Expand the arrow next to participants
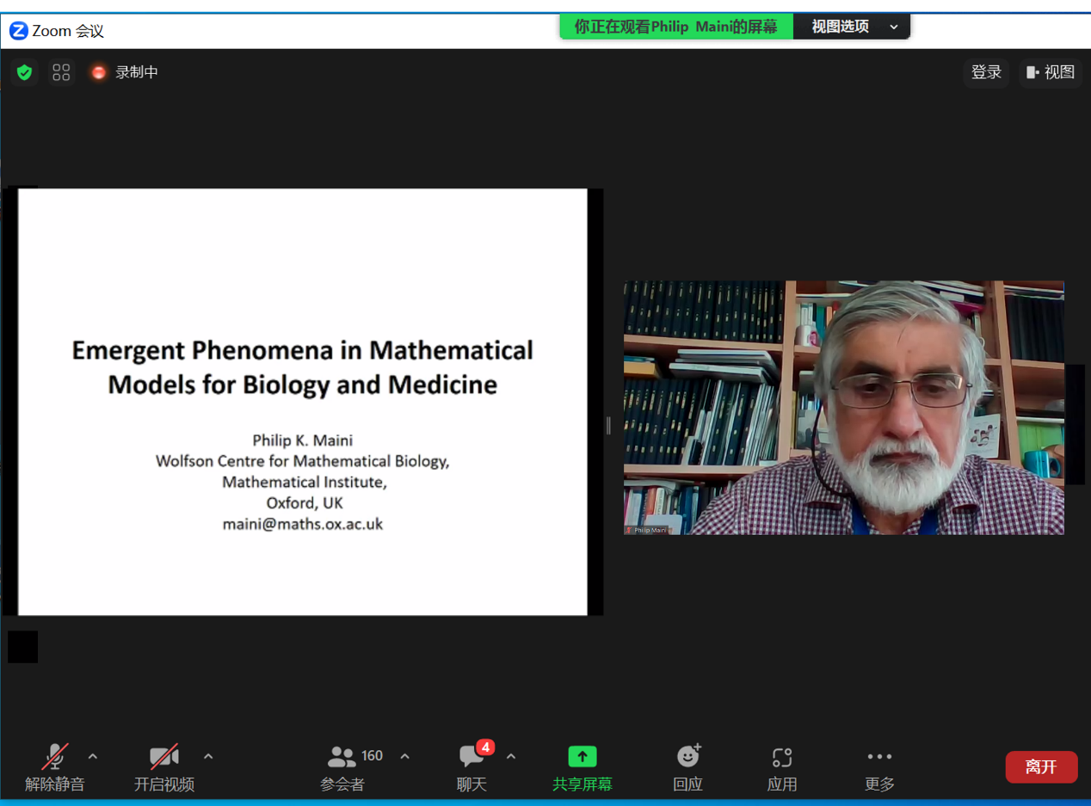Viewport: 1091px width, 806px height. pyautogui.click(x=405, y=756)
